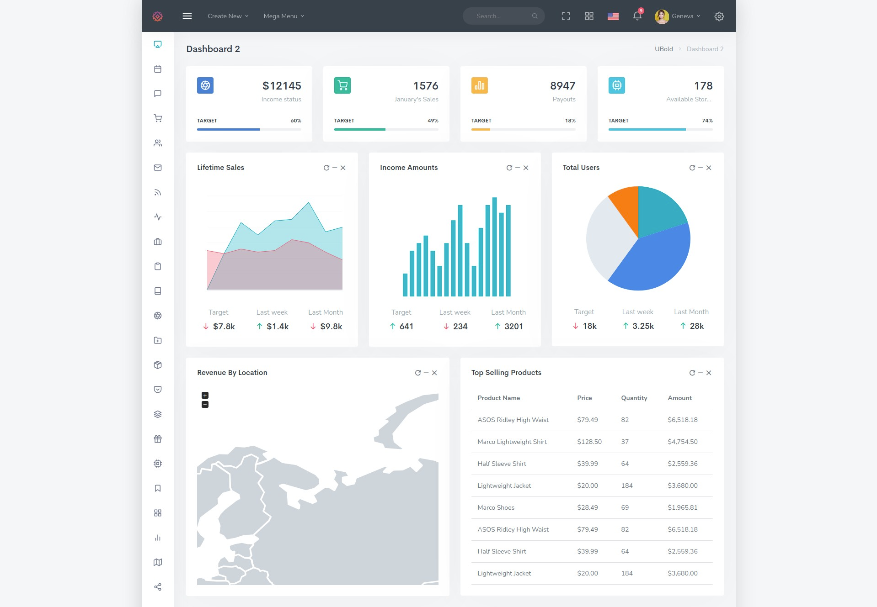Open the clipboard sidebar icon
This screenshot has height=607, width=877.
tap(158, 266)
